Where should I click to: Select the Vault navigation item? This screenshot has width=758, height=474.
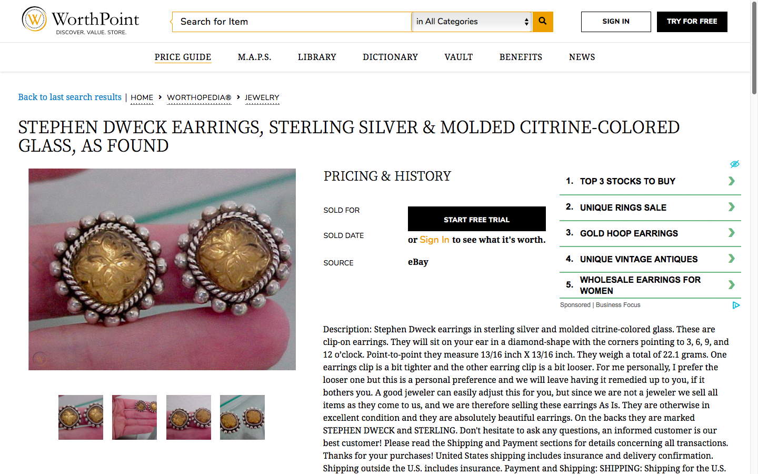pyautogui.click(x=458, y=57)
